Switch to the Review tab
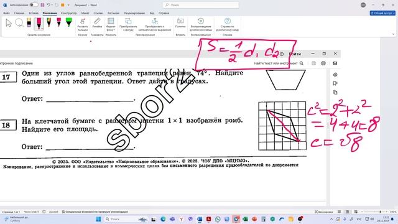This screenshot has width=398, height=224. click(134, 13)
